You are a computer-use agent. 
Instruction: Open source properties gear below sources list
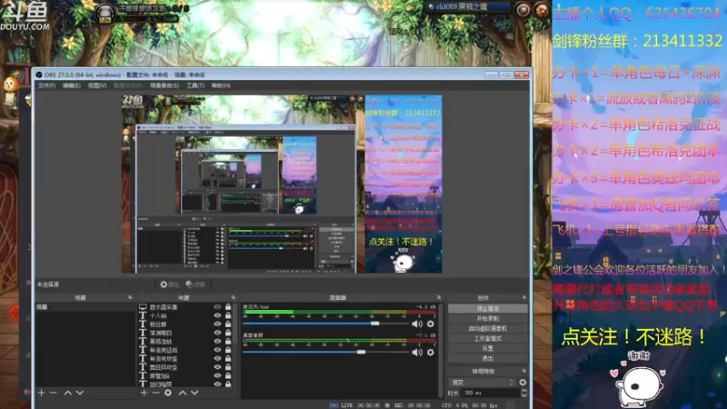[168, 393]
